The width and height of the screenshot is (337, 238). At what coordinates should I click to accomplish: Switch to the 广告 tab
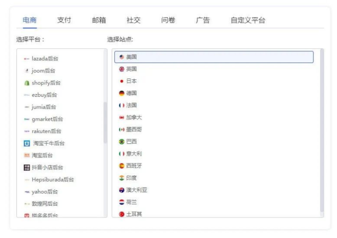pyautogui.click(x=203, y=20)
